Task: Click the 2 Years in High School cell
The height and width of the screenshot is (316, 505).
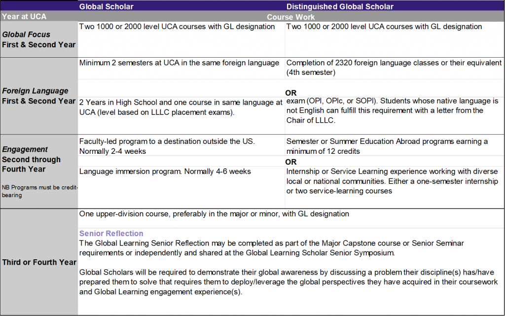Action: pyautogui.click(x=180, y=107)
